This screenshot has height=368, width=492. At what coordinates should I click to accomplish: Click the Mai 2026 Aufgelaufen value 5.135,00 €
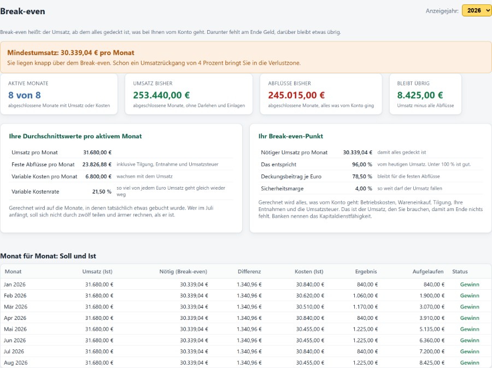[x=432, y=329]
